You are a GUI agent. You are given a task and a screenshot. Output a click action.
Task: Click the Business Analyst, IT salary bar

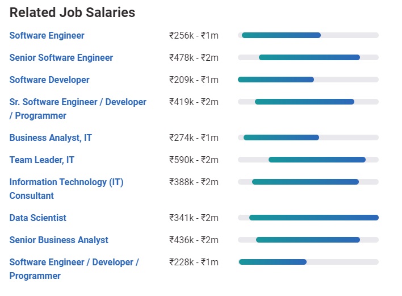tap(281, 137)
